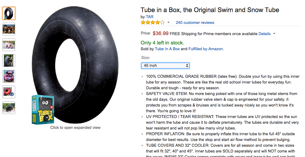The height and width of the screenshot is (157, 305).
Task: Open the 240 customer reviews link
Action: coord(195,22)
